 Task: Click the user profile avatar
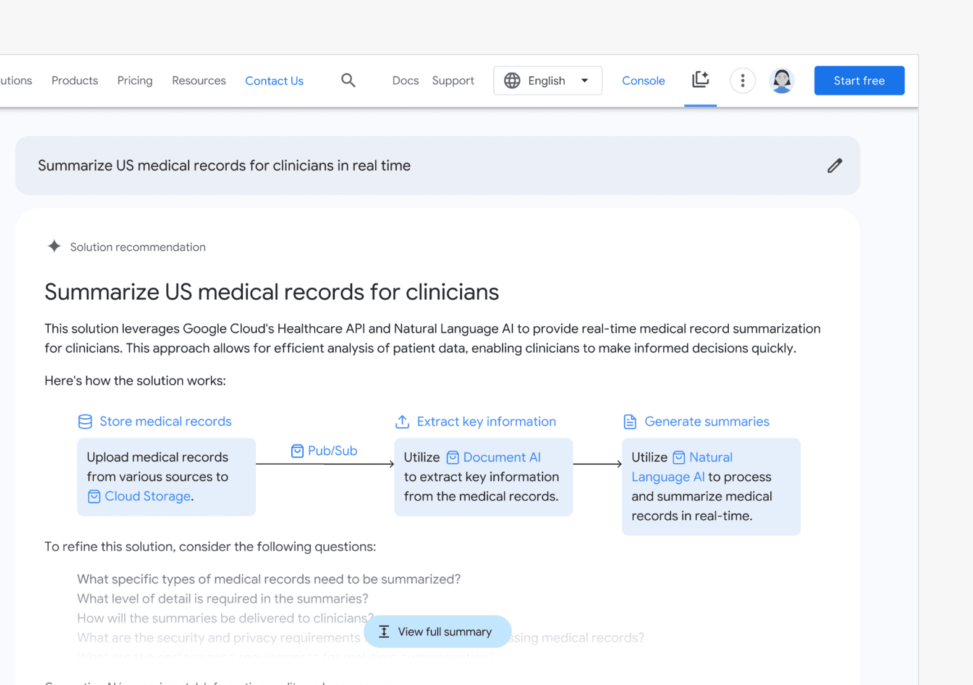point(782,81)
